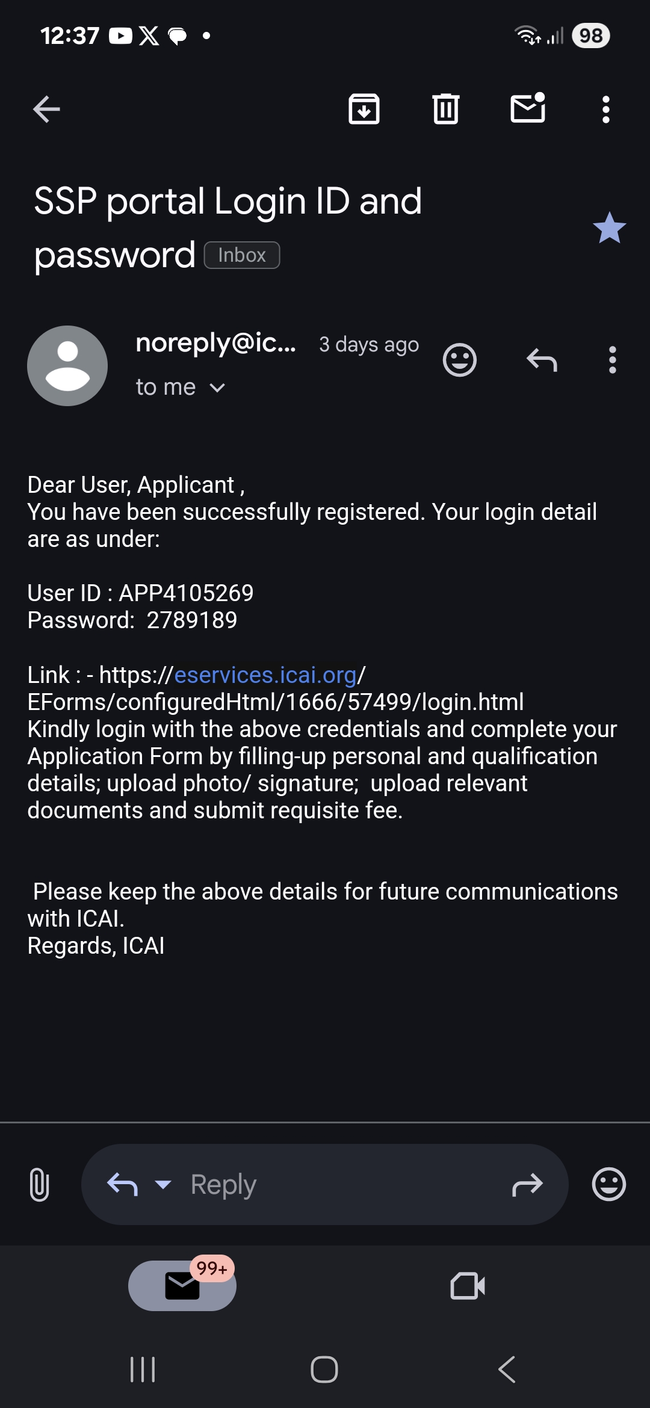This screenshot has height=1408, width=650.
Task: Open the emoji picker beside Reply
Action: [x=609, y=1185]
